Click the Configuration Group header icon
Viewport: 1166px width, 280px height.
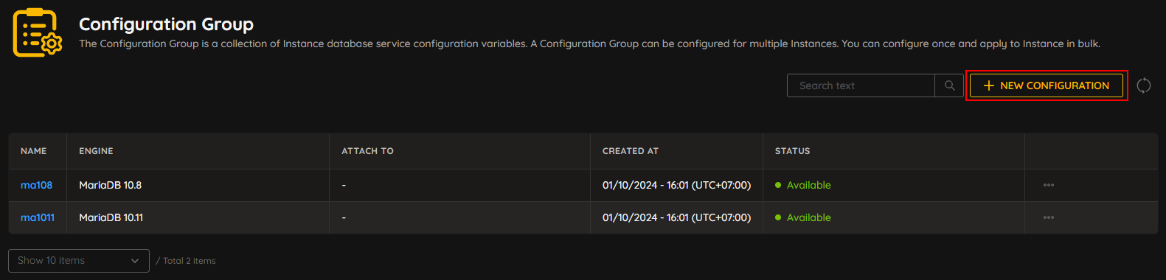point(38,32)
